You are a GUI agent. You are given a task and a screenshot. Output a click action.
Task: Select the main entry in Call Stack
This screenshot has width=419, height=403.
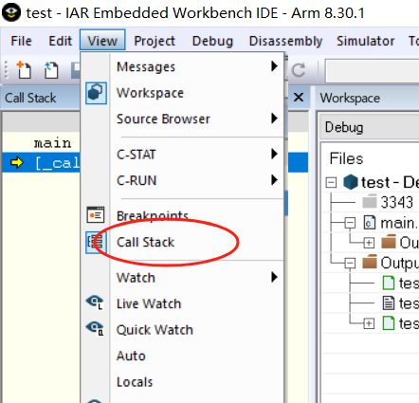click(53, 143)
